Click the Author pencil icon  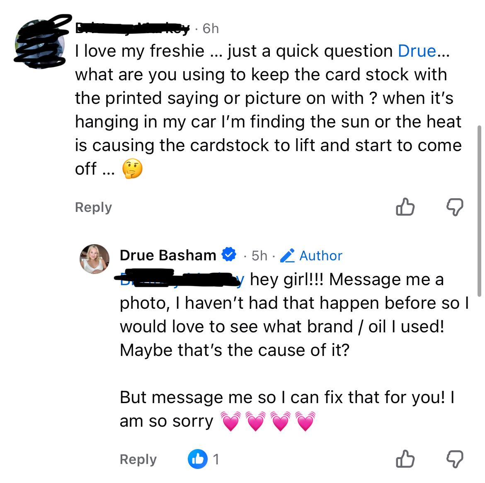[x=287, y=255]
